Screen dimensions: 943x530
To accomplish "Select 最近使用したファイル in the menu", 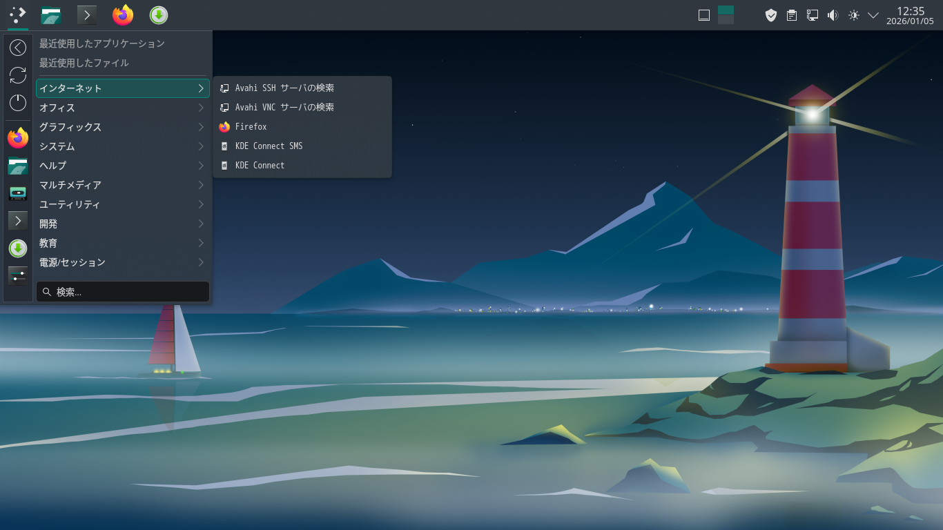I will point(123,63).
